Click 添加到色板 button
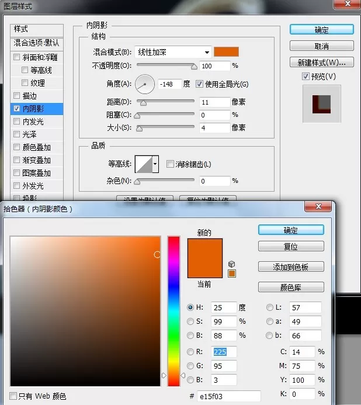 click(x=291, y=267)
